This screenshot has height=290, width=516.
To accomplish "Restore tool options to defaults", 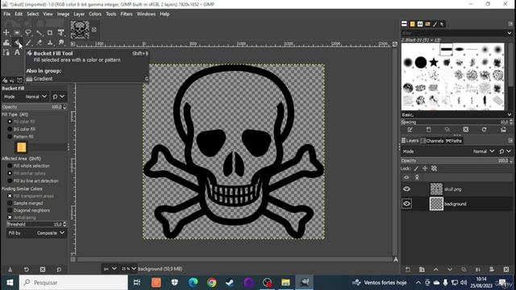I will click(x=59, y=270).
